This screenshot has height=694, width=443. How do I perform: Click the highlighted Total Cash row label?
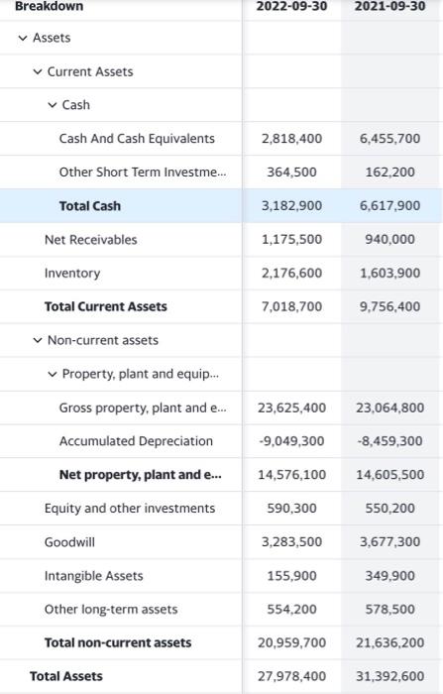click(90, 206)
